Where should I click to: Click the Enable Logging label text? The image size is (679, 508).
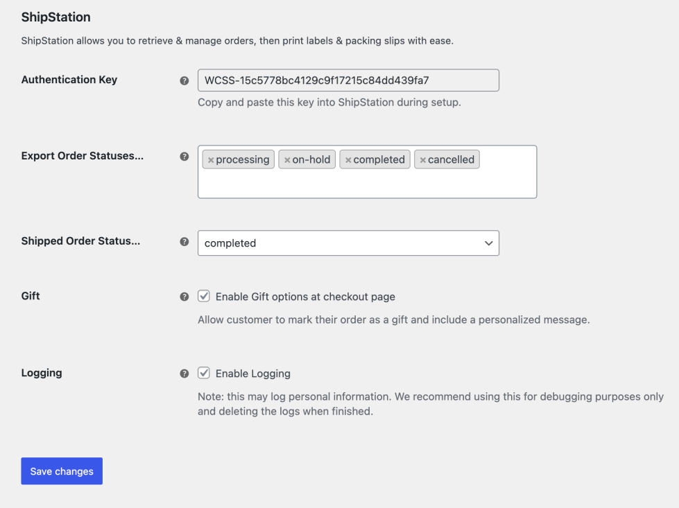click(x=253, y=374)
